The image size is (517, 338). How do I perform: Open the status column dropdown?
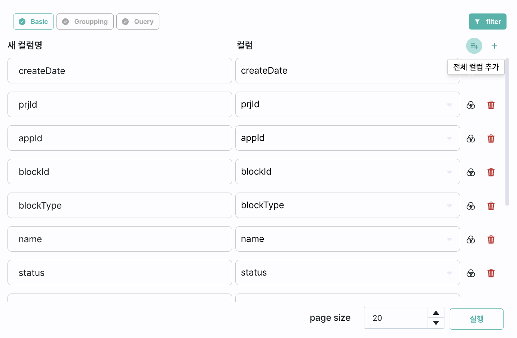pyautogui.click(x=348, y=273)
